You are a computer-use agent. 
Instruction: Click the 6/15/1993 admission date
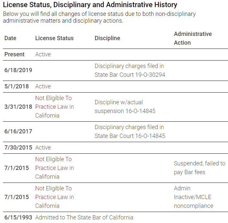tap(18, 217)
